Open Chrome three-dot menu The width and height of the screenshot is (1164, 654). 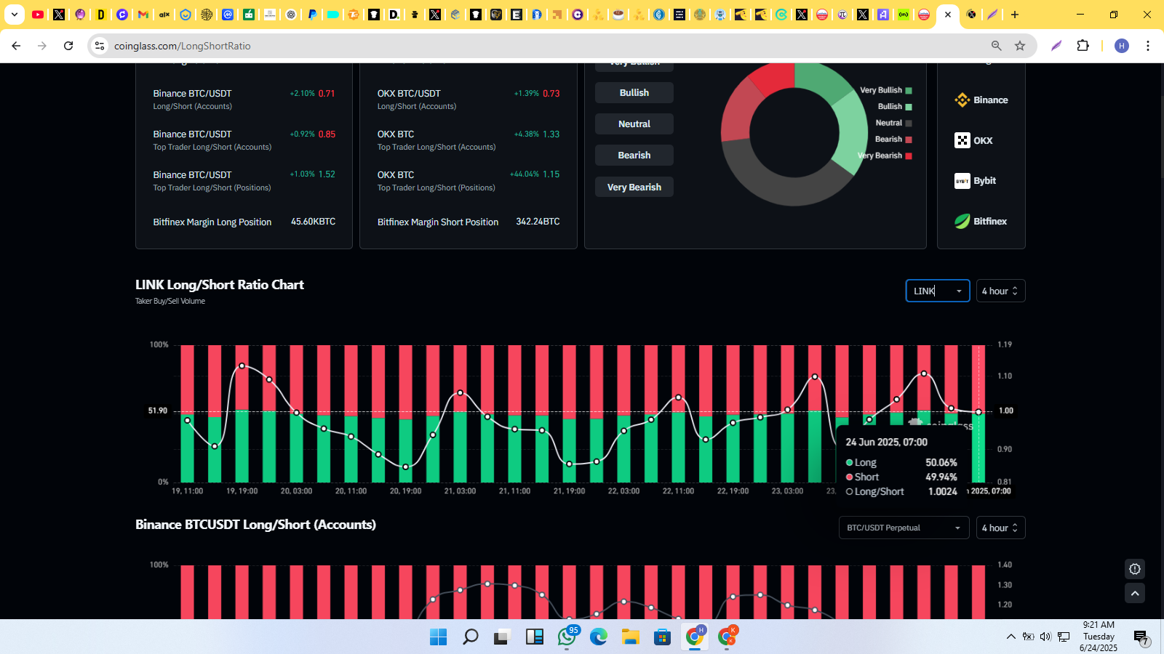(1148, 46)
